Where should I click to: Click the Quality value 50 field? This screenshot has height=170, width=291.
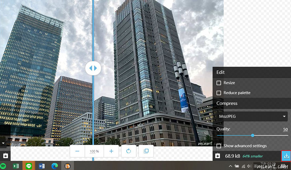pyautogui.click(x=286, y=129)
